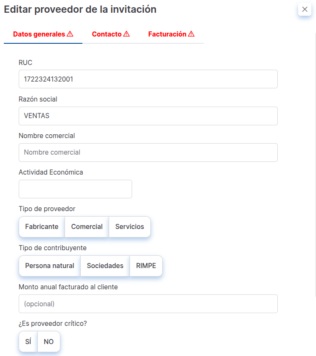316x356 pixels.
Task: Open the Facturación tab
Action: pos(167,34)
